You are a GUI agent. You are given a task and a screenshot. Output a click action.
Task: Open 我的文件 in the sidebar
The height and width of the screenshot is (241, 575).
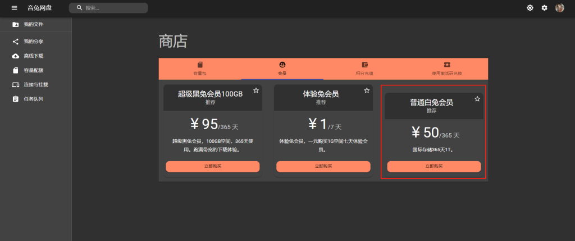point(34,25)
